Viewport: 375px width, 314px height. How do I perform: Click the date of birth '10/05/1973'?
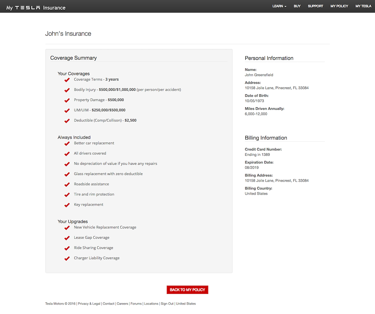pos(254,101)
